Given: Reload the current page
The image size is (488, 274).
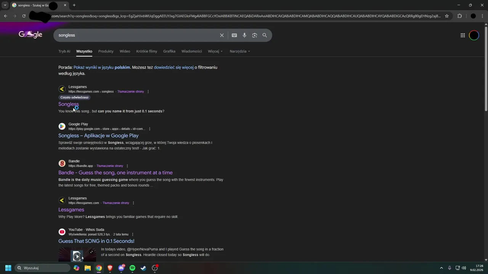Looking at the screenshot, I should [24, 16].
